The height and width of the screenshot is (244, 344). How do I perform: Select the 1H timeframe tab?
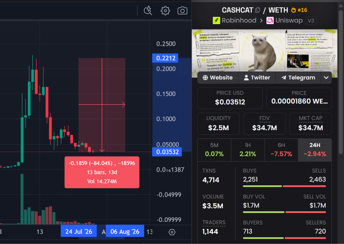(248, 150)
